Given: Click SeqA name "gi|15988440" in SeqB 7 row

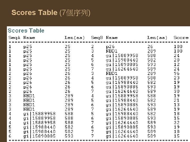Looking at the screenshot, I should 39,132.
